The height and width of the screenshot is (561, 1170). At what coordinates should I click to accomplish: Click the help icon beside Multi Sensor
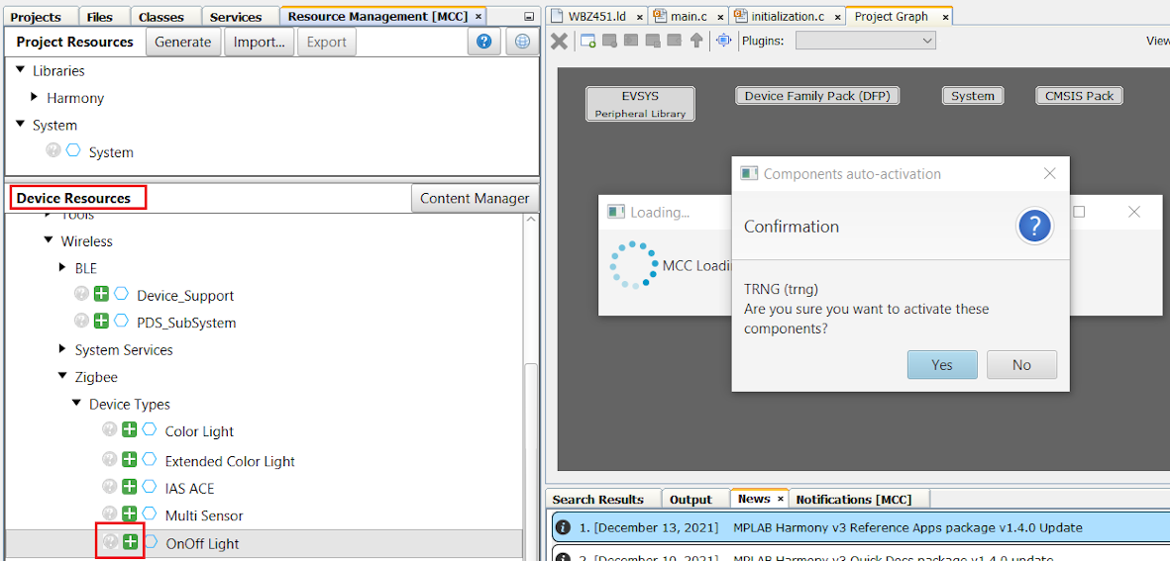(x=110, y=514)
